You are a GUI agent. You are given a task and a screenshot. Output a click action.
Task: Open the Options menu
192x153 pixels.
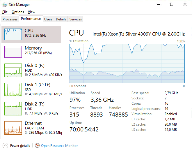(x=18, y=12)
